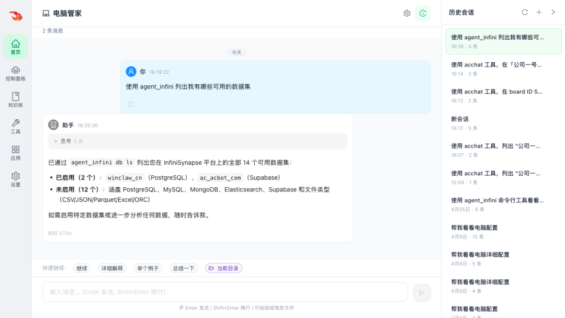Click the red app logo in the sidebar

pyautogui.click(x=16, y=16)
